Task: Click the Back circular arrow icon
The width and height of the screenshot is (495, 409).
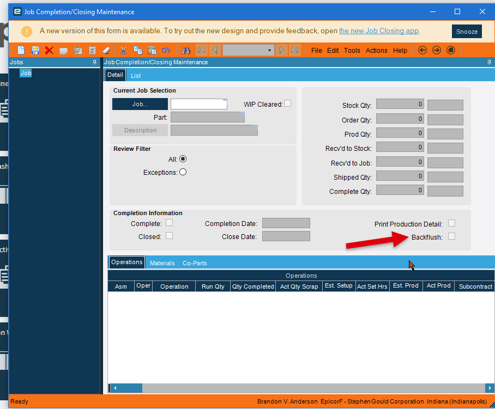Action: coord(422,50)
